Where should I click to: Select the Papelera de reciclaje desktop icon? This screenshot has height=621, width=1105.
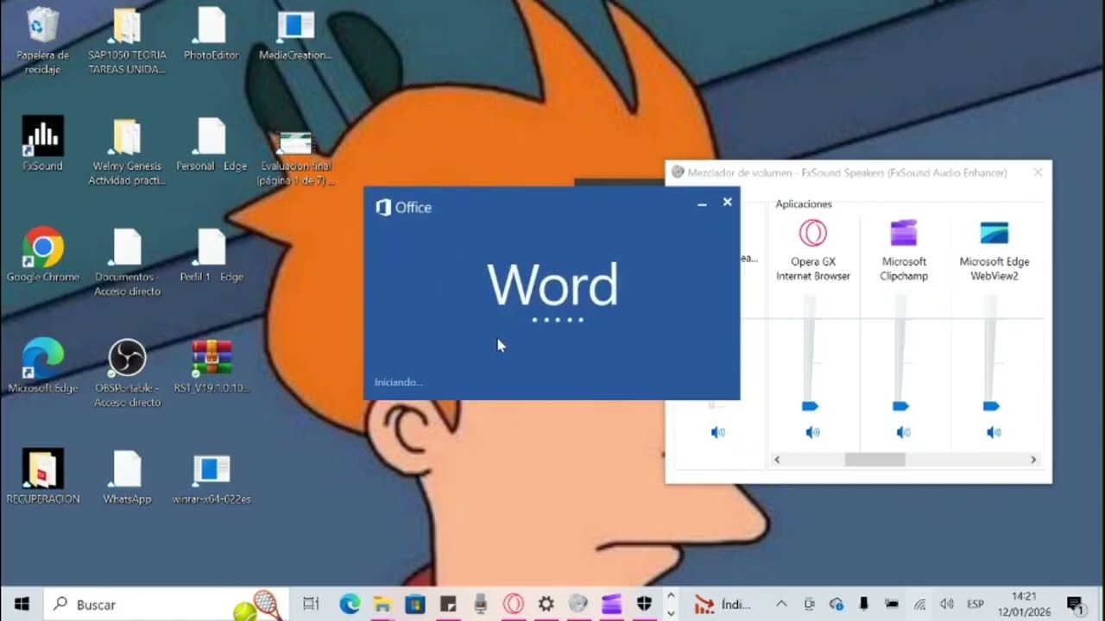point(42,41)
